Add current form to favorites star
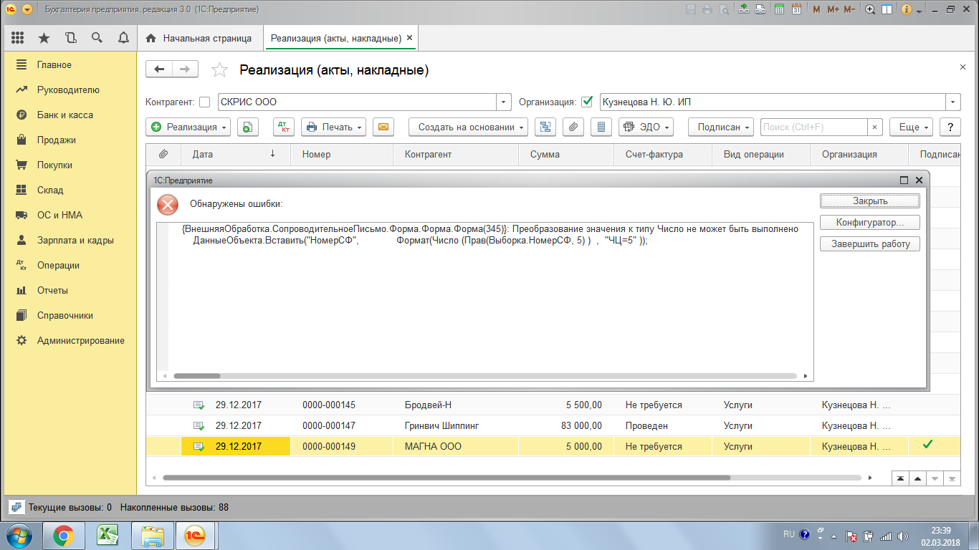The image size is (979, 550). (219, 69)
